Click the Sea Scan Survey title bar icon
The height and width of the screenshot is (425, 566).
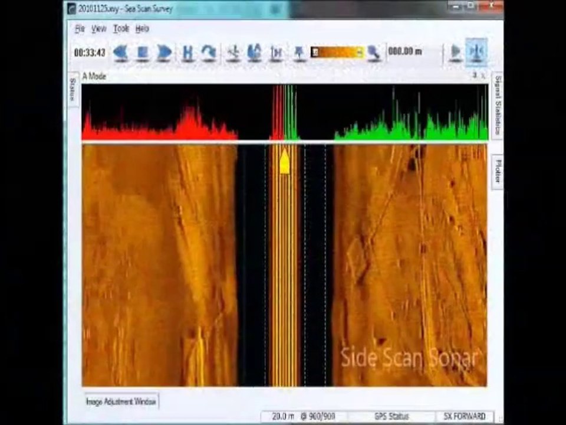[72, 9]
